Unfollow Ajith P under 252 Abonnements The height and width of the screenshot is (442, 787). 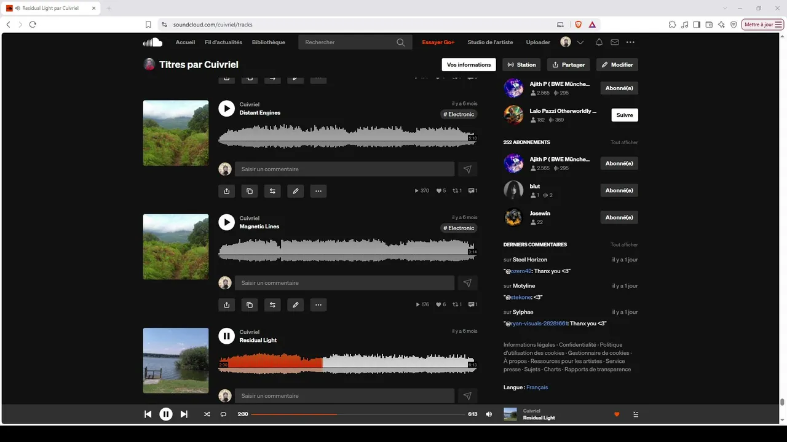tap(619, 163)
